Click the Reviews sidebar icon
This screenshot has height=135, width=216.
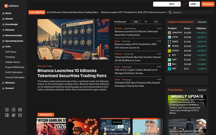(x=3, y=30)
